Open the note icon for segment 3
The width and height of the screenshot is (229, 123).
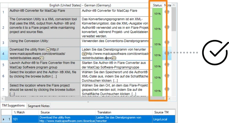pyautogui.click(x=167, y=42)
